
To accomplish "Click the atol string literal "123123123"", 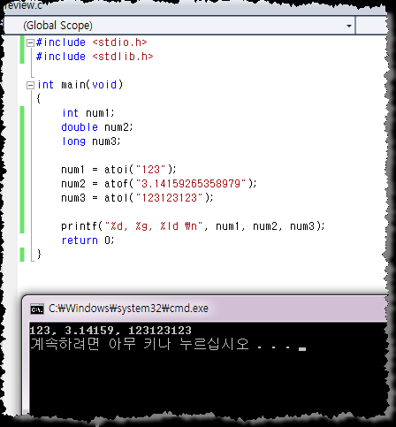I will [x=169, y=198].
